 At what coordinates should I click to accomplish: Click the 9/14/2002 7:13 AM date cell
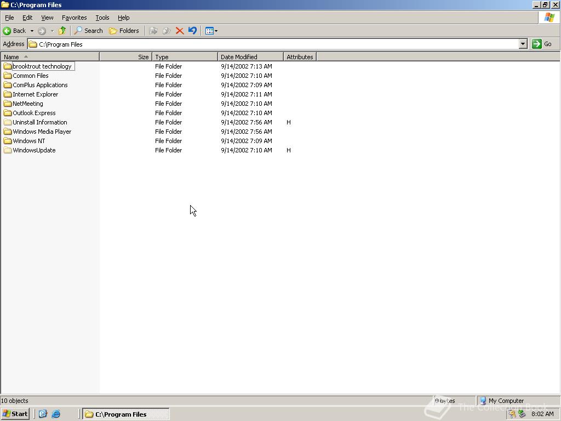[246, 66]
